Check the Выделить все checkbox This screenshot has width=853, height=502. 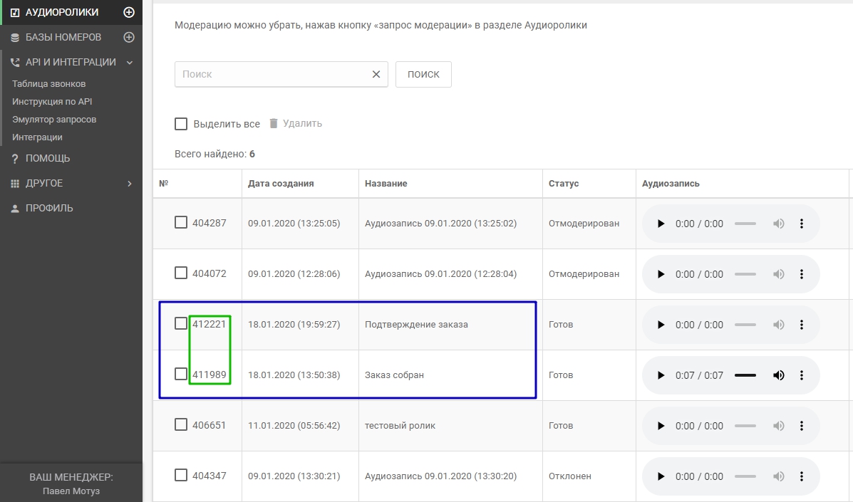[x=181, y=124]
